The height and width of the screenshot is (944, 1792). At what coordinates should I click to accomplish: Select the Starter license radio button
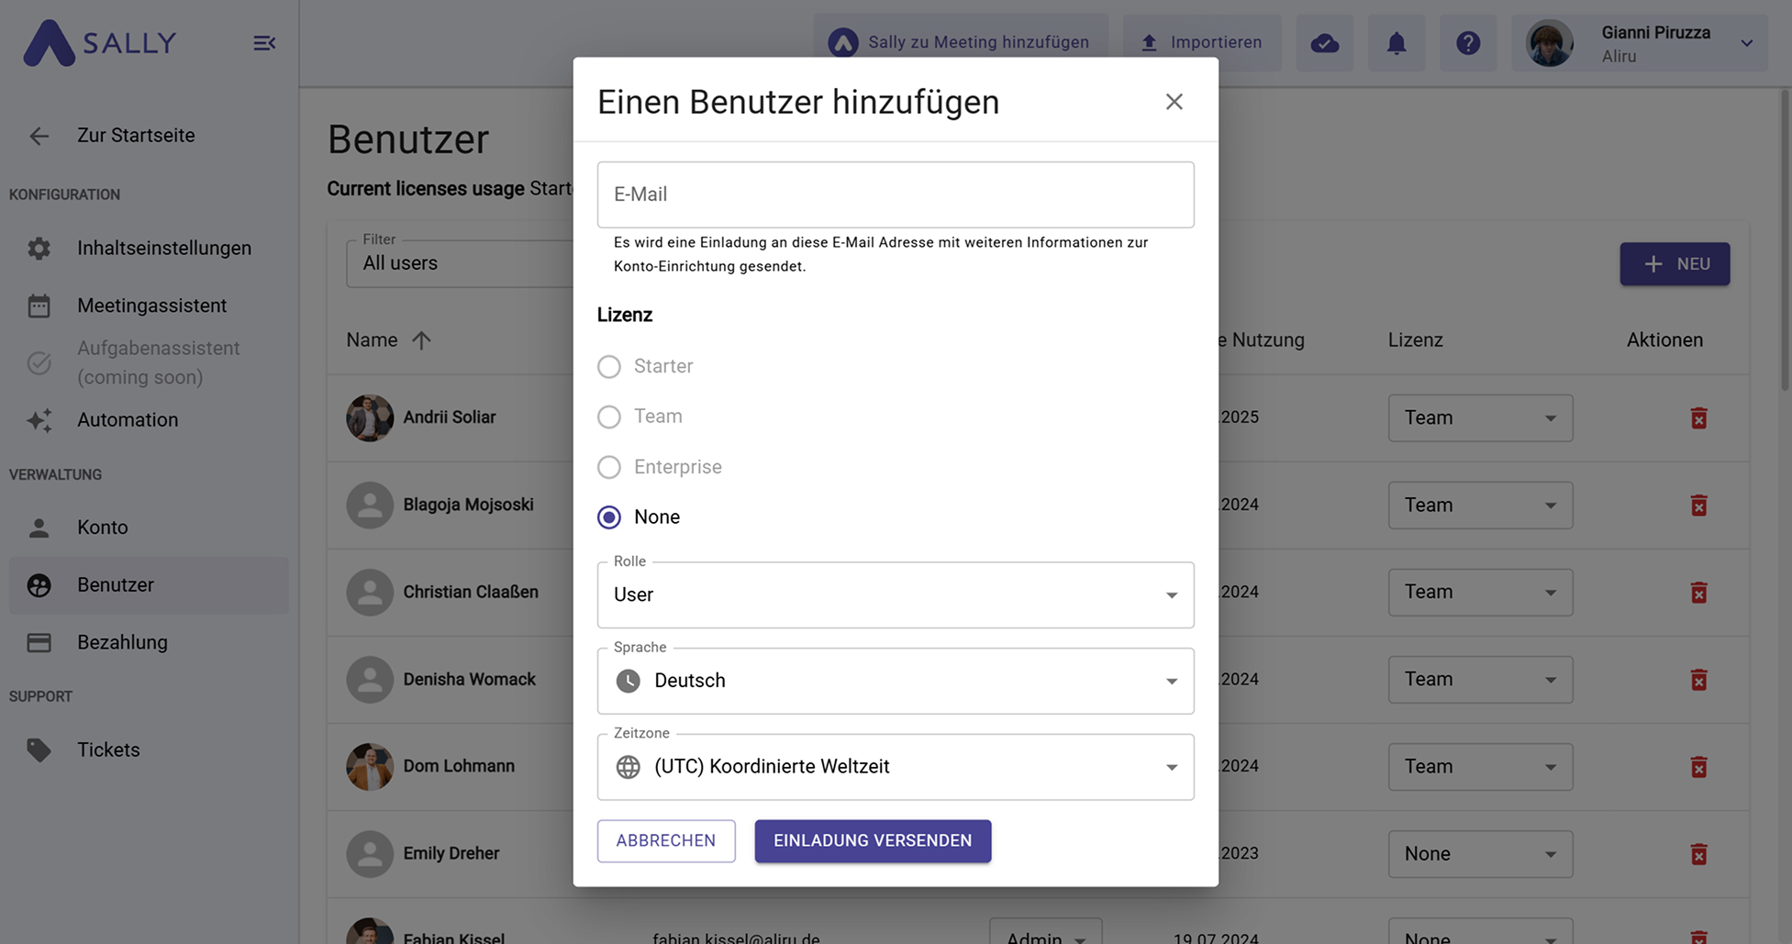click(x=609, y=367)
